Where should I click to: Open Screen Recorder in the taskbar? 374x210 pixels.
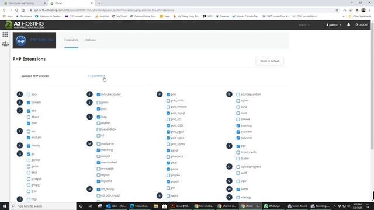pos(297,206)
